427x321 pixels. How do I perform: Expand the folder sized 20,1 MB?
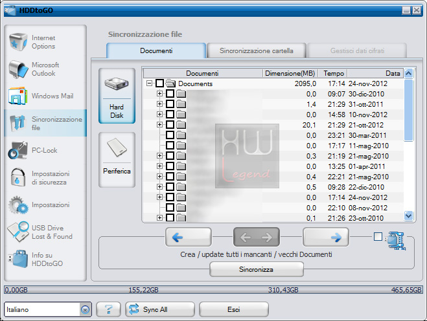pyautogui.click(x=160, y=125)
